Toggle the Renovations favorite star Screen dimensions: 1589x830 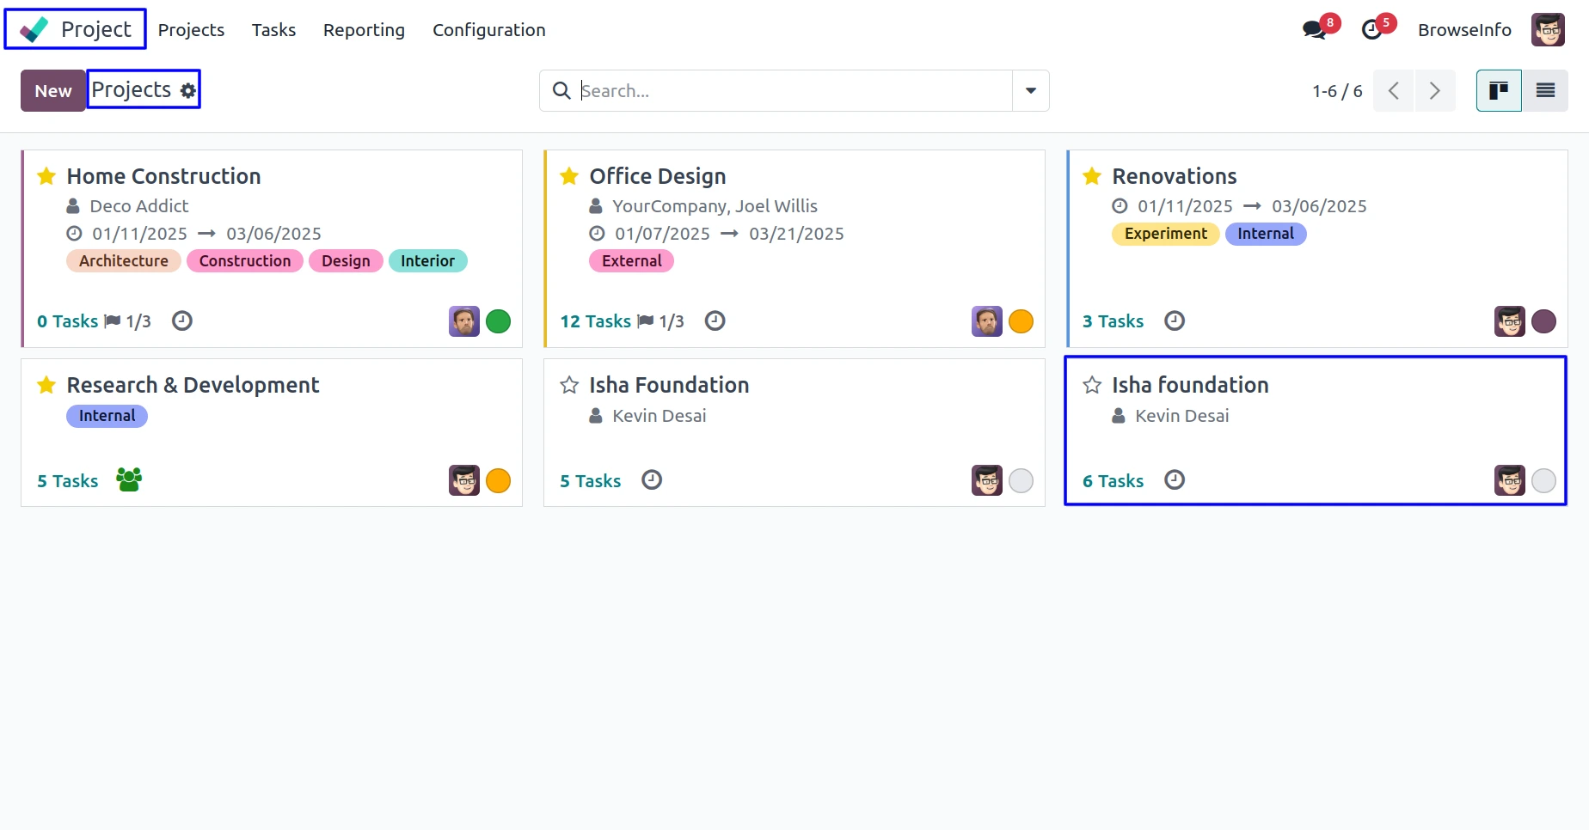tap(1092, 176)
